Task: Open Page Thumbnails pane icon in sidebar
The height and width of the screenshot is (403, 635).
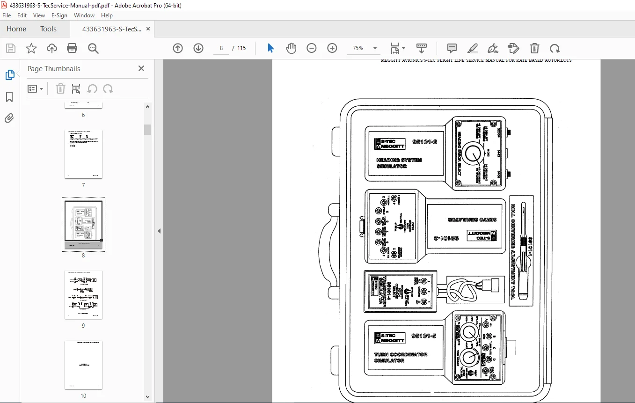Action: (x=9, y=75)
